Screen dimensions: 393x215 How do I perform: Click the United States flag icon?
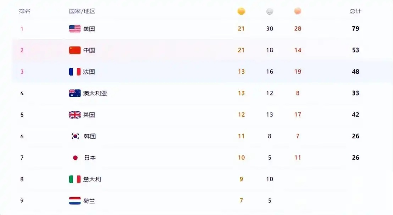pyautogui.click(x=75, y=29)
